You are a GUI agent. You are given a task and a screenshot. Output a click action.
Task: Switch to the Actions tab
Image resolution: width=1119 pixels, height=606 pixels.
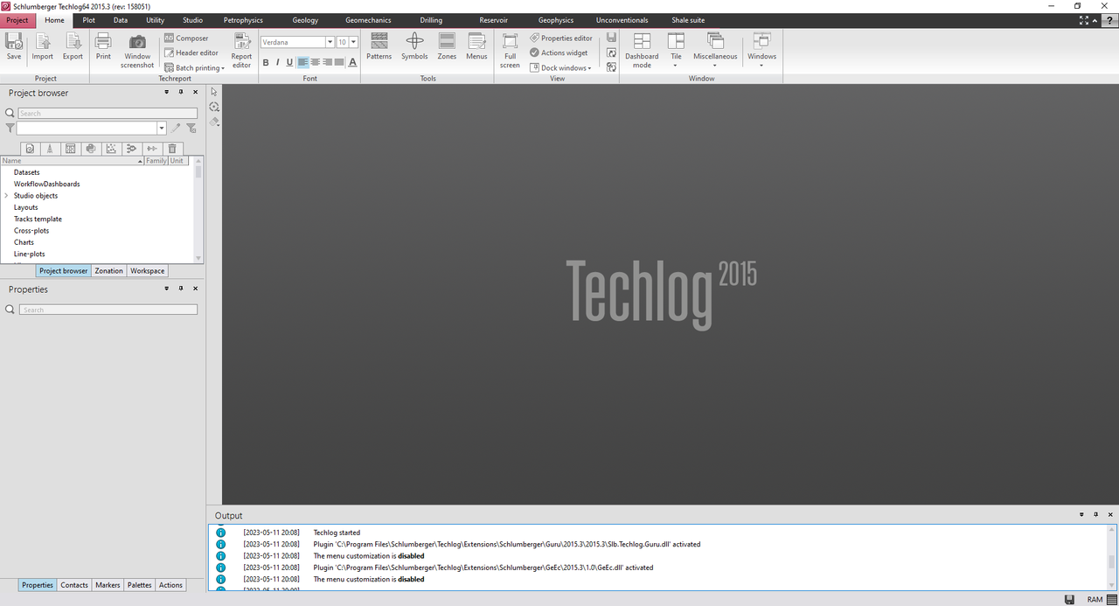pyautogui.click(x=170, y=585)
